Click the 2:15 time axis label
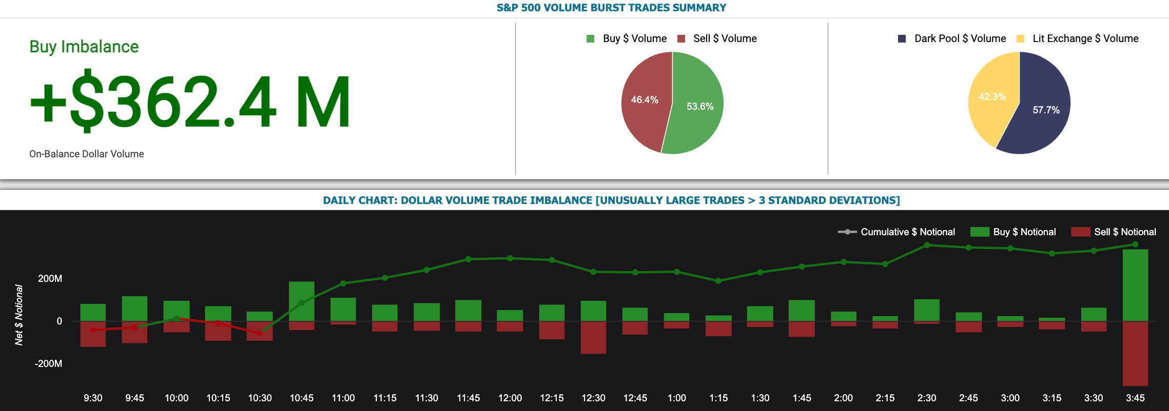 point(885,398)
